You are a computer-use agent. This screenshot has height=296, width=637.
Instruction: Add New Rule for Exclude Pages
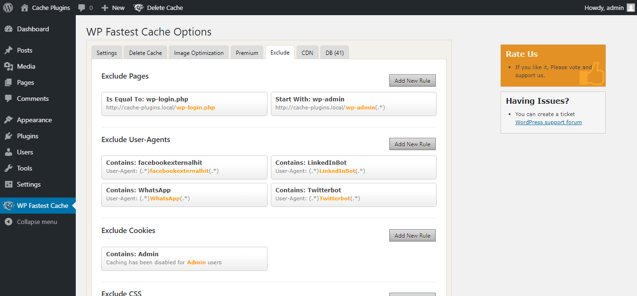point(413,81)
